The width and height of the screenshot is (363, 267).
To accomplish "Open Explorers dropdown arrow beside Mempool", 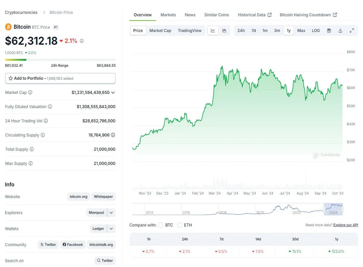I will (111, 213).
